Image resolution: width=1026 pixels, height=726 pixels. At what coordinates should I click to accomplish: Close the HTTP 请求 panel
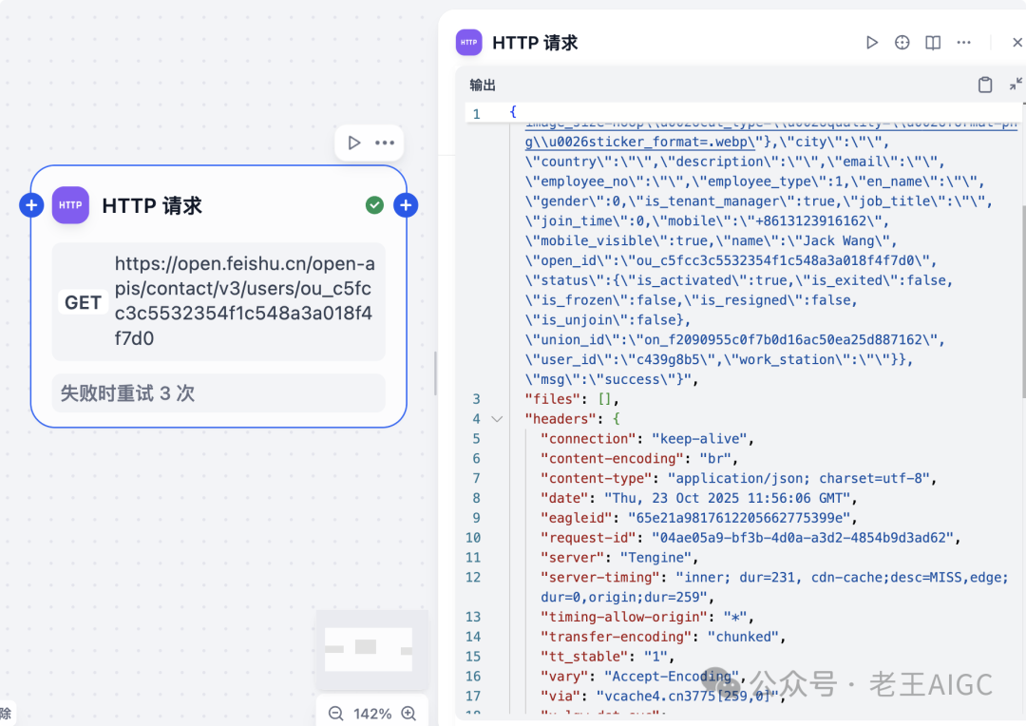(1016, 43)
